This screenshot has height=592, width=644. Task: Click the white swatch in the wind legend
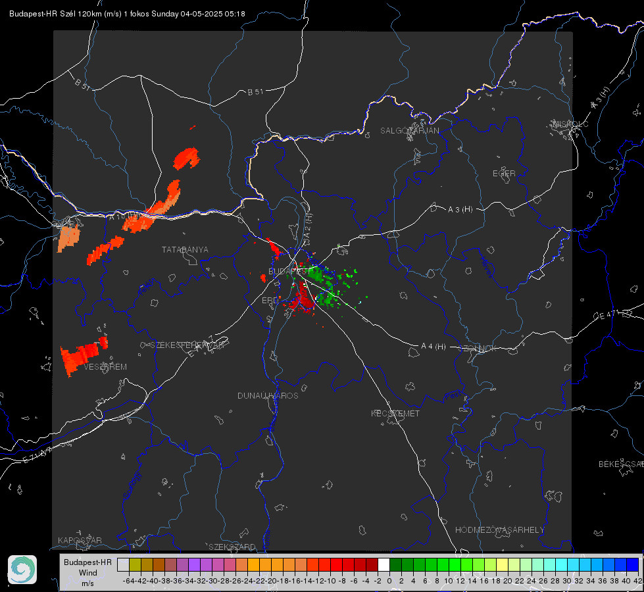384,564
